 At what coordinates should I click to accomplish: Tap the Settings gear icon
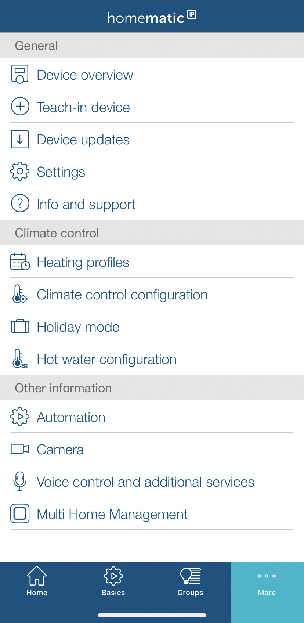point(20,171)
